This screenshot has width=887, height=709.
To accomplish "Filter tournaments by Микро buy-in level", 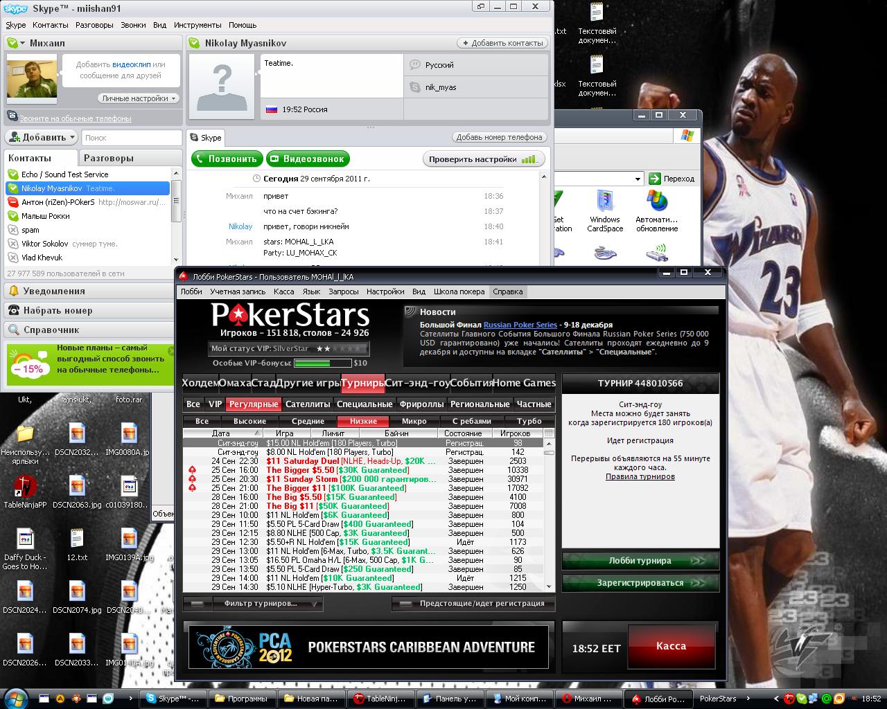I will click(x=414, y=421).
